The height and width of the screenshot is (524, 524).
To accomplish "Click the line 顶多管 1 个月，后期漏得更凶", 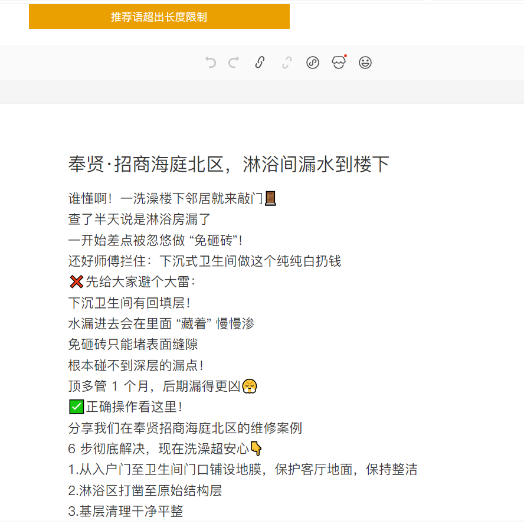I will coord(162,386).
